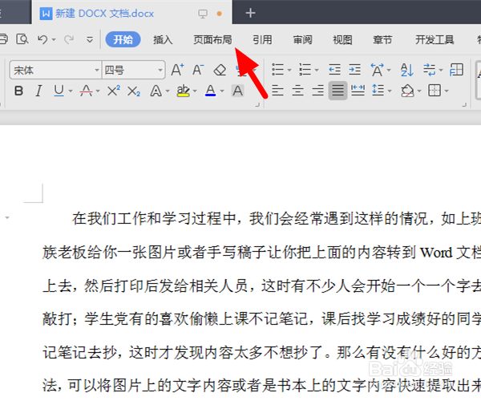The height and width of the screenshot is (401, 481).
Task: Toggle superscript formatting
Action: pyautogui.click(x=114, y=91)
